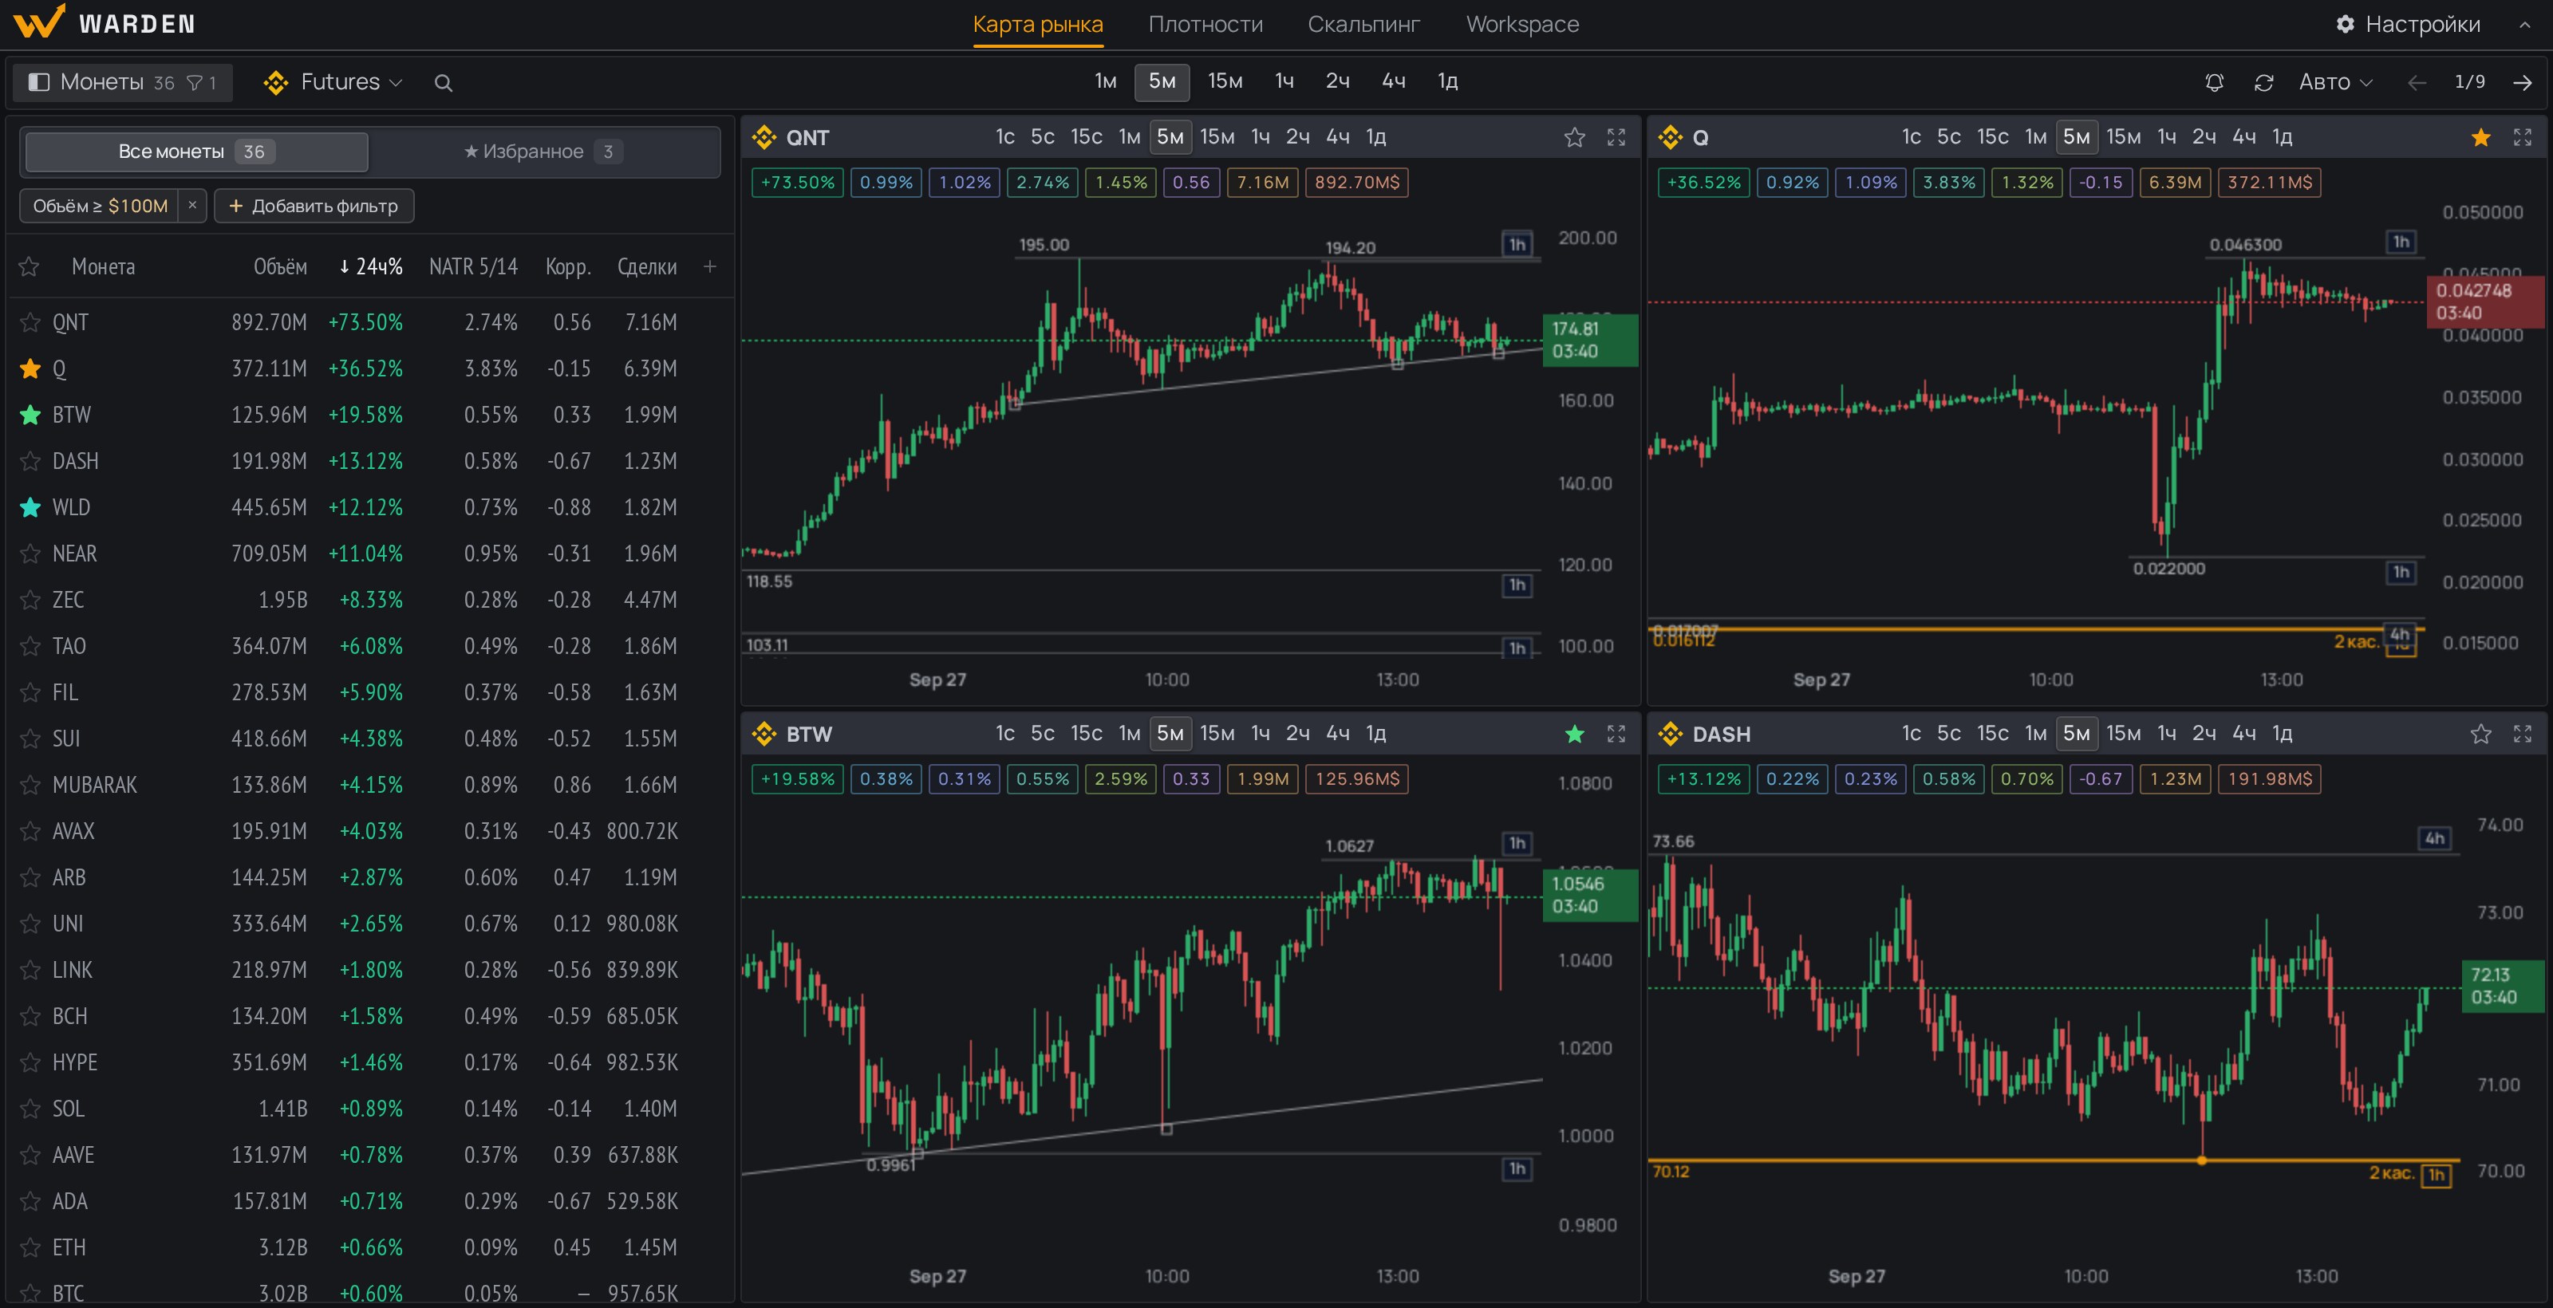Image resolution: width=2553 pixels, height=1308 pixels.
Task: Click the WARDEN logo
Action: point(105,23)
